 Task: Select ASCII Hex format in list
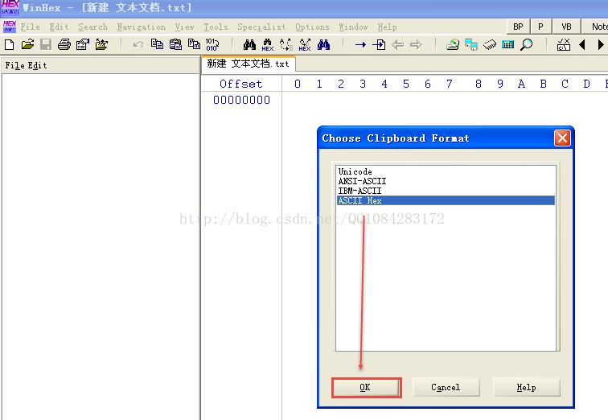(x=446, y=200)
